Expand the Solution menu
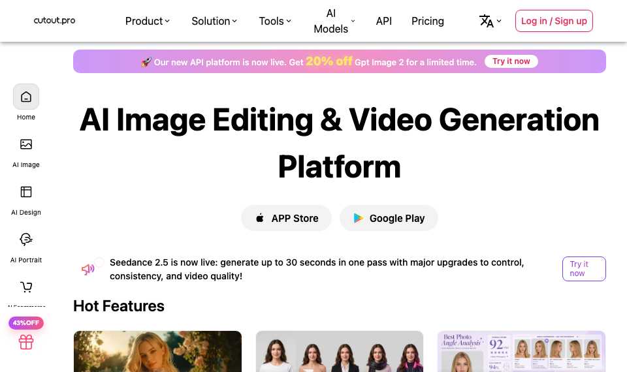 click(214, 21)
